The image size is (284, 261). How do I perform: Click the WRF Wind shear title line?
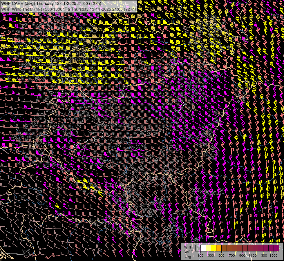[x=68, y=9]
